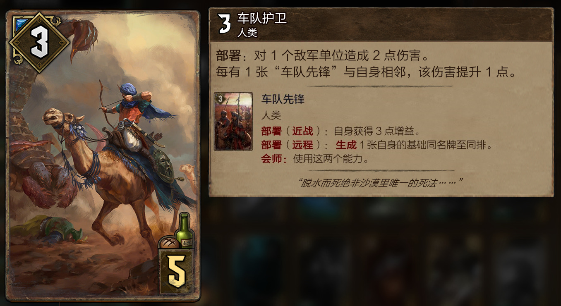Click the 远程 keyword

point(303,145)
